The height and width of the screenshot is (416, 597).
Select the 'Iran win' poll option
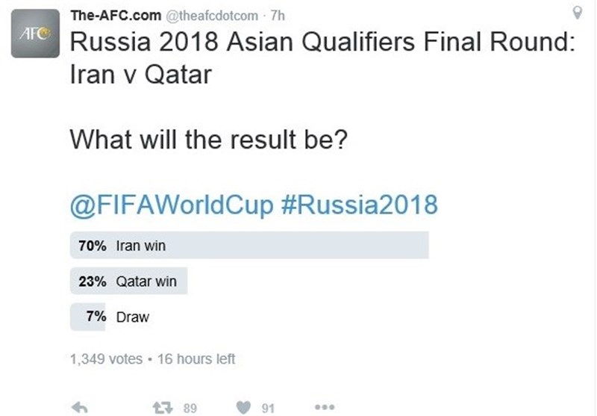[x=141, y=245]
